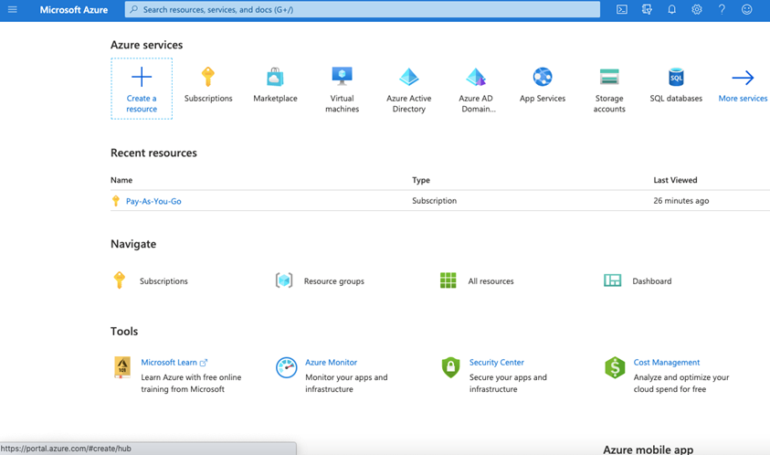Open the Pay-As-You-Go subscription link
The image size is (770, 455).
coord(153,201)
